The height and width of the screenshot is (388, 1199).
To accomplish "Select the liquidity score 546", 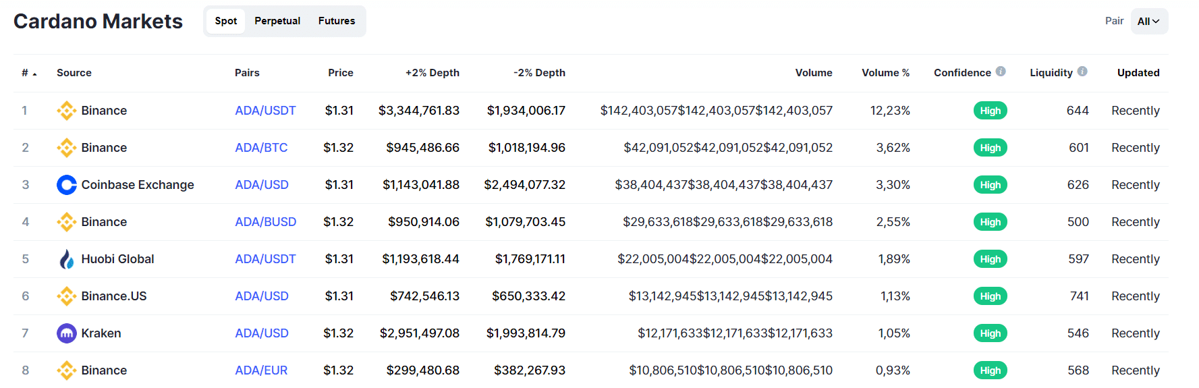I will pos(1078,333).
